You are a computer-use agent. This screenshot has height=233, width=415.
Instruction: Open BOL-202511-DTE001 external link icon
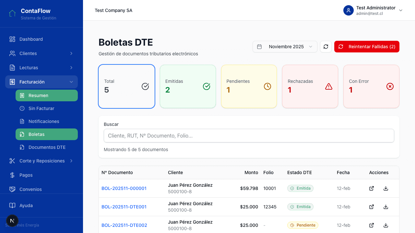click(x=372, y=207)
